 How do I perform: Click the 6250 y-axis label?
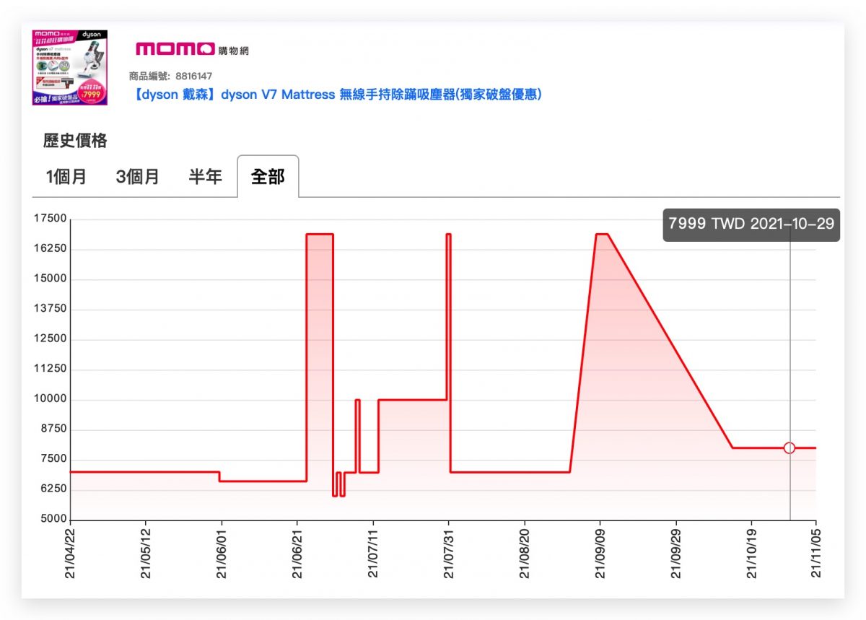pos(53,489)
